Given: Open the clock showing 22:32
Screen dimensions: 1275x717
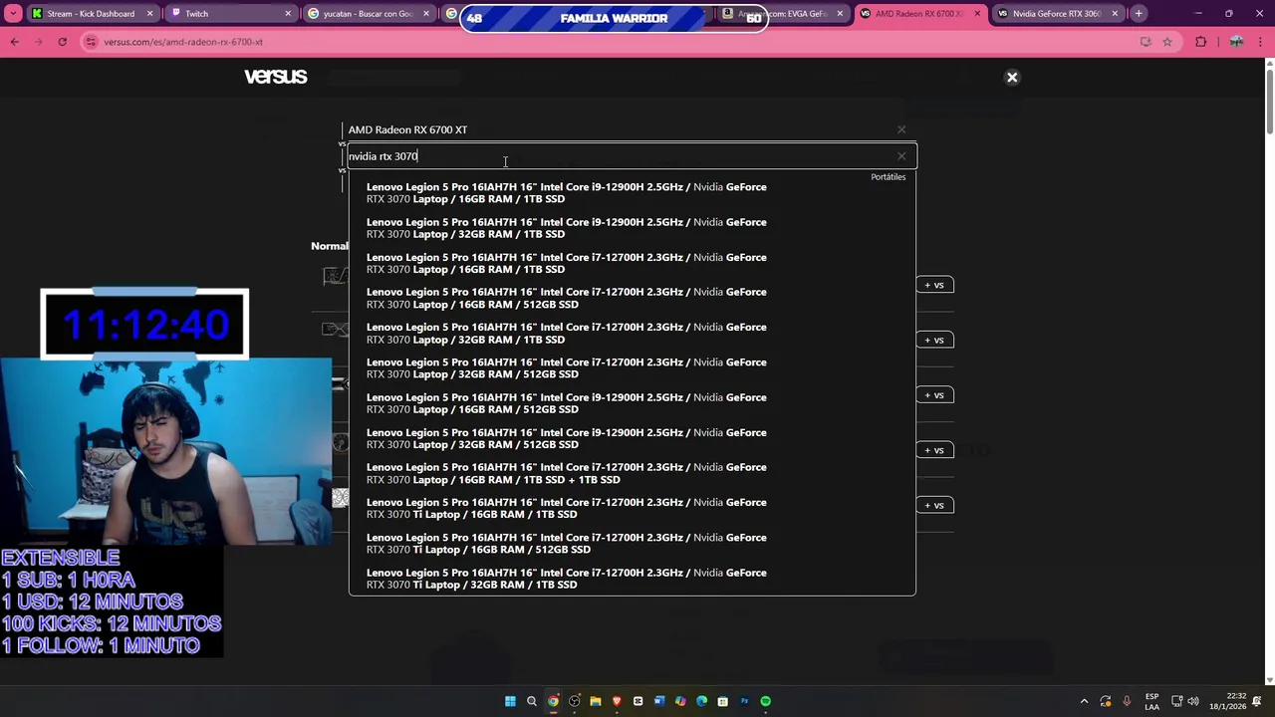Looking at the screenshot, I should click(x=1227, y=701).
